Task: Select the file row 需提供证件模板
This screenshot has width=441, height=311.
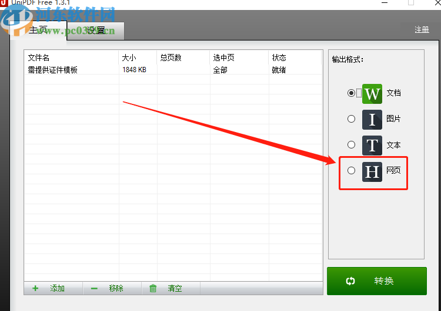Action: point(173,70)
